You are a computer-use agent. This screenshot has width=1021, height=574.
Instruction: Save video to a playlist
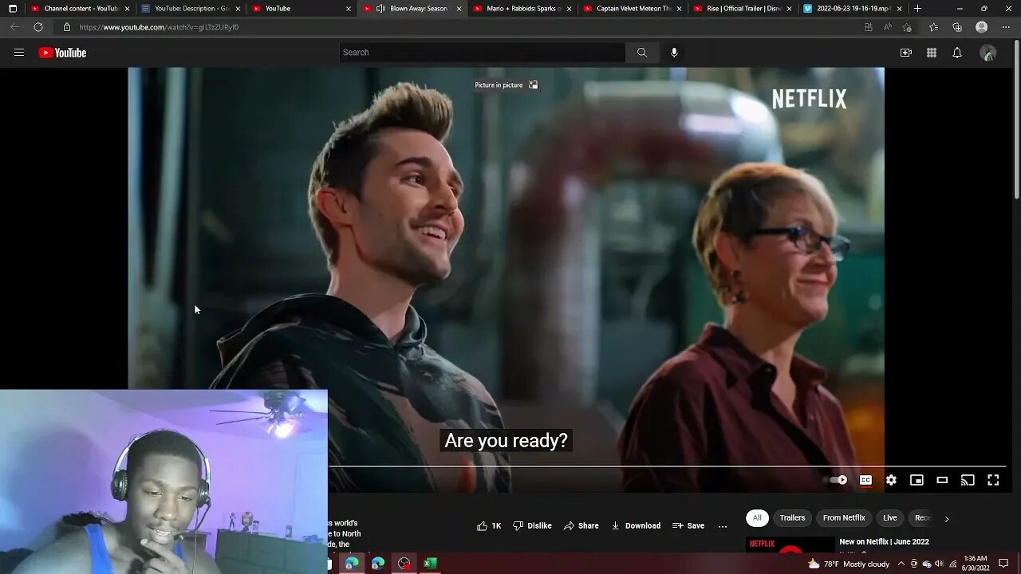[x=688, y=525]
